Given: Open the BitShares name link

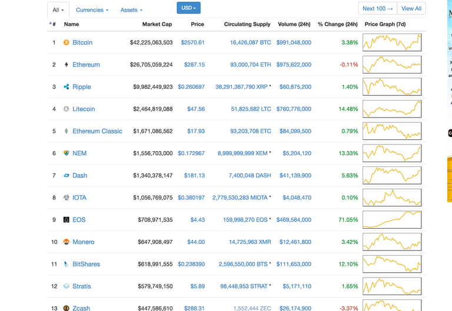Looking at the screenshot, I should pyautogui.click(x=87, y=264).
